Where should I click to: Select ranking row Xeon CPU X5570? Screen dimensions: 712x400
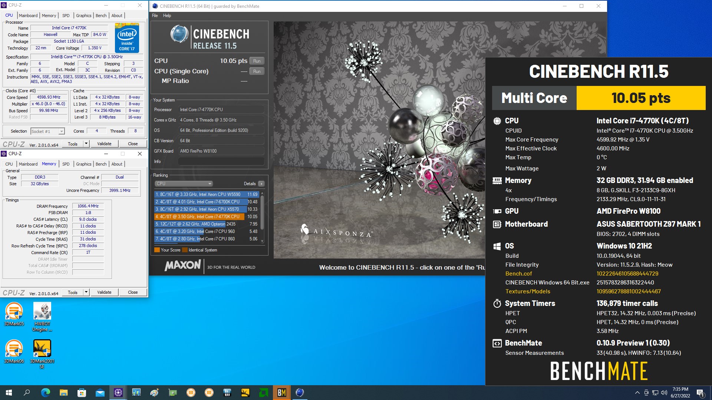point(206,209)
